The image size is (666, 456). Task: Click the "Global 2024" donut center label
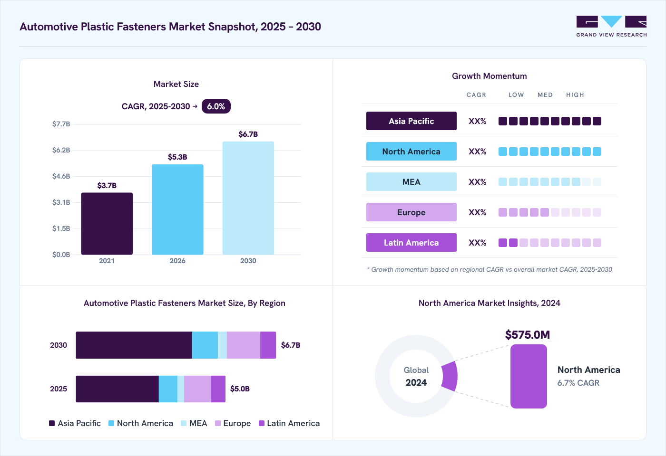click(416, 376)
